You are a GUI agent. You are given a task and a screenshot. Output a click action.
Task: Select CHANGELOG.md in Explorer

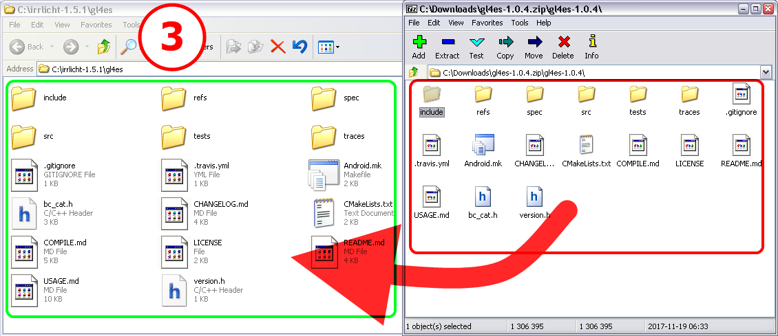point(204,213)
